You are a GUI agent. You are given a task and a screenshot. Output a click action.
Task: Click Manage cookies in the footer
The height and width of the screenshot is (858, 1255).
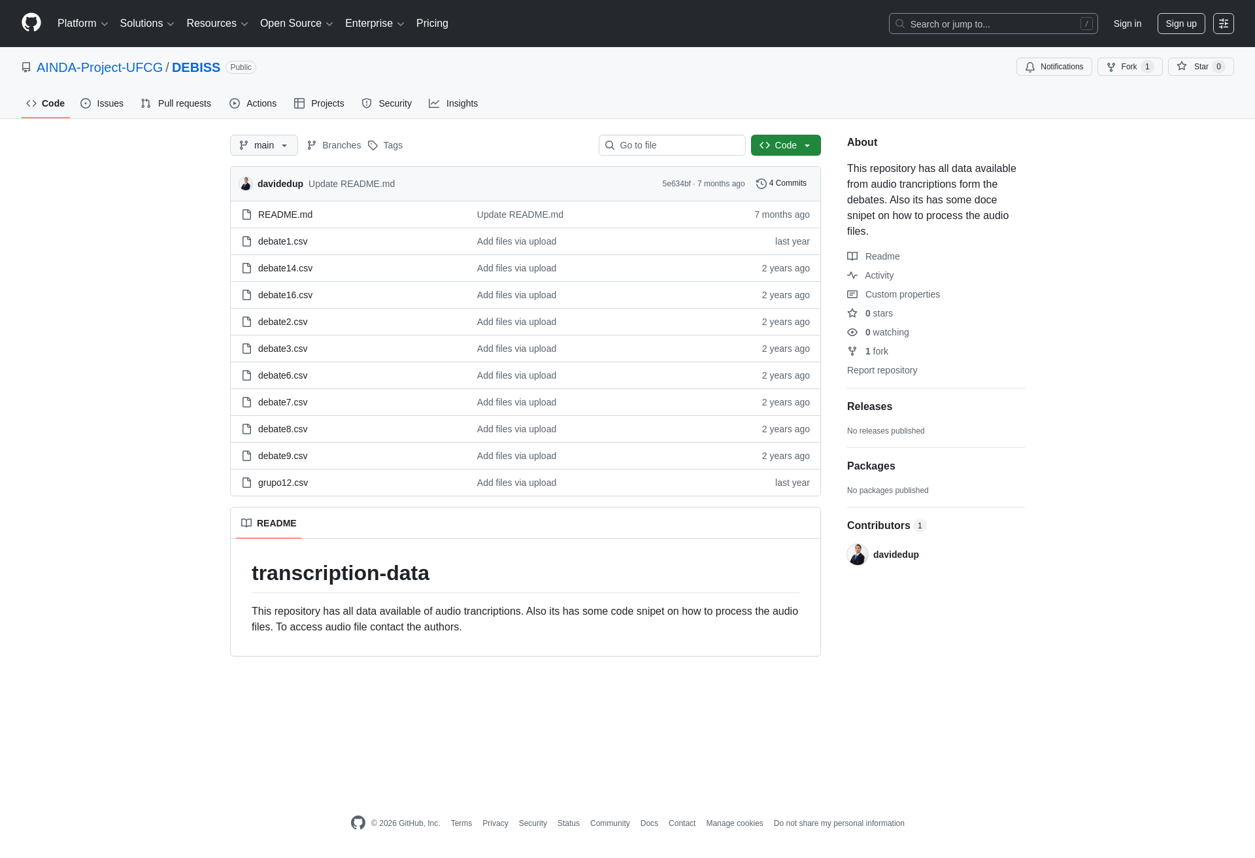pyautogui.click(x=735, y=823)
